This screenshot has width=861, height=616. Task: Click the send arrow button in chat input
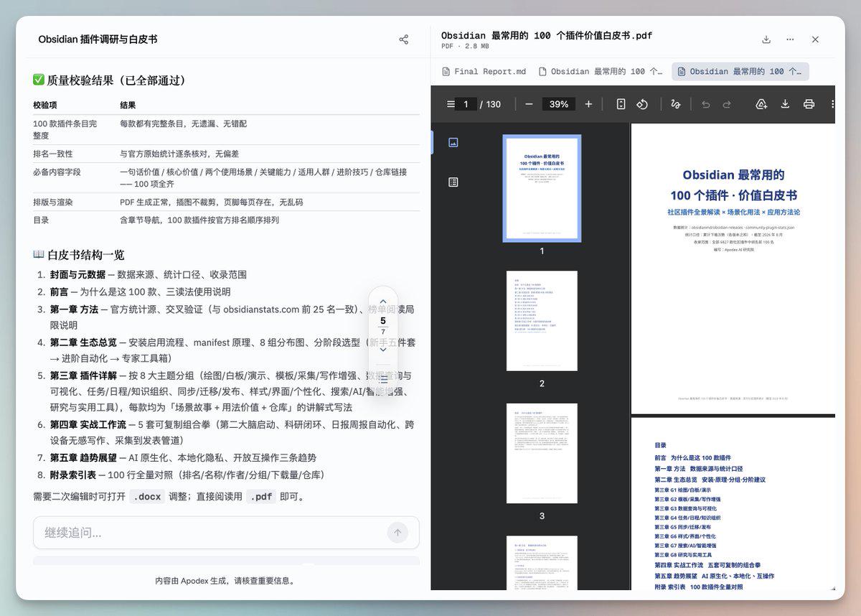pos(397,533)
